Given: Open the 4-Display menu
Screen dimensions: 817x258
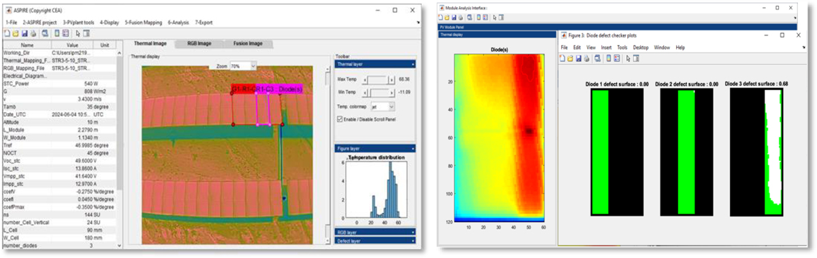Looking at the screenshot, I should coord(109,22).
